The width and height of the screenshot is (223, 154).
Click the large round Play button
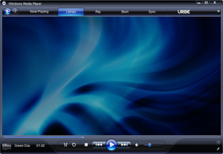click(111, 145)
